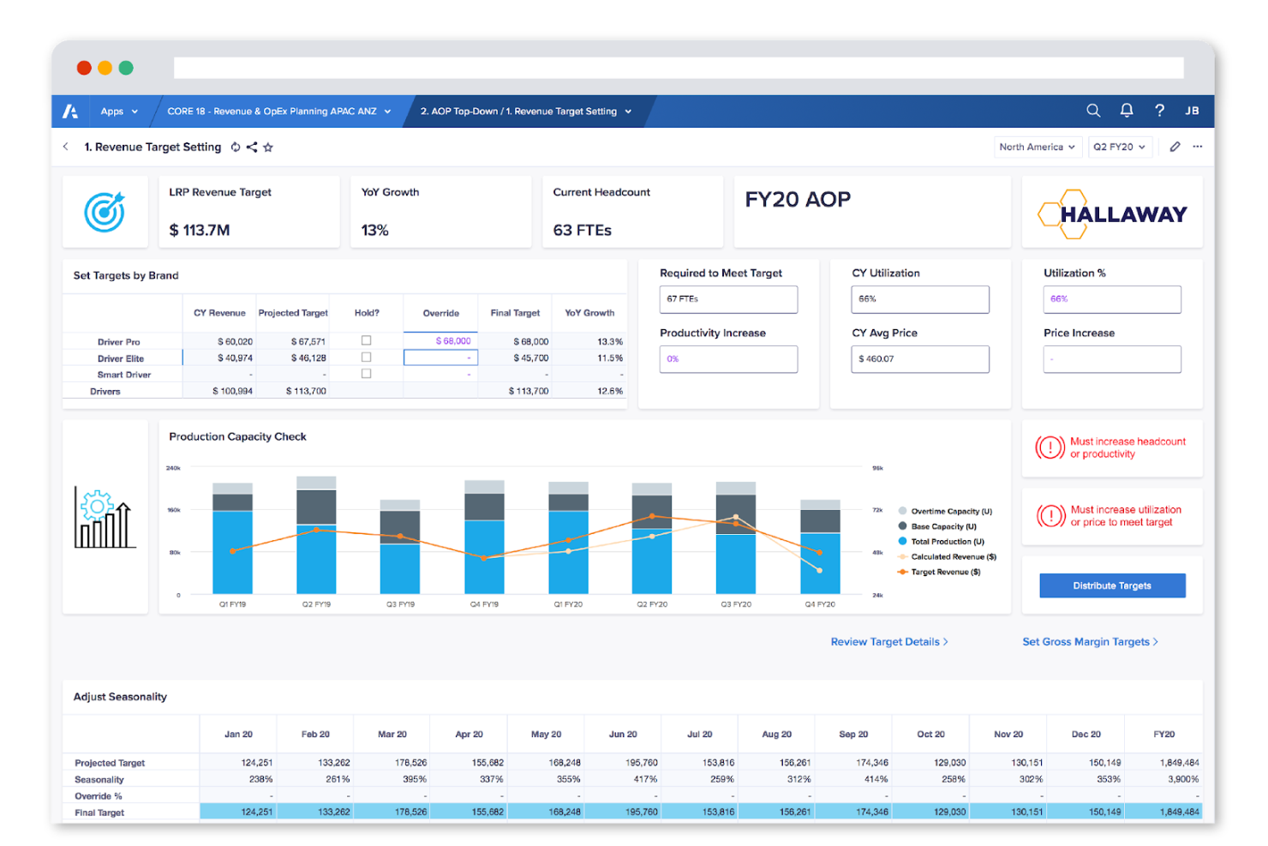Toggle Hold checkbox for Driver Pro
The height and width of the screenshot is (846, 1268).
(x=366, y=340)
